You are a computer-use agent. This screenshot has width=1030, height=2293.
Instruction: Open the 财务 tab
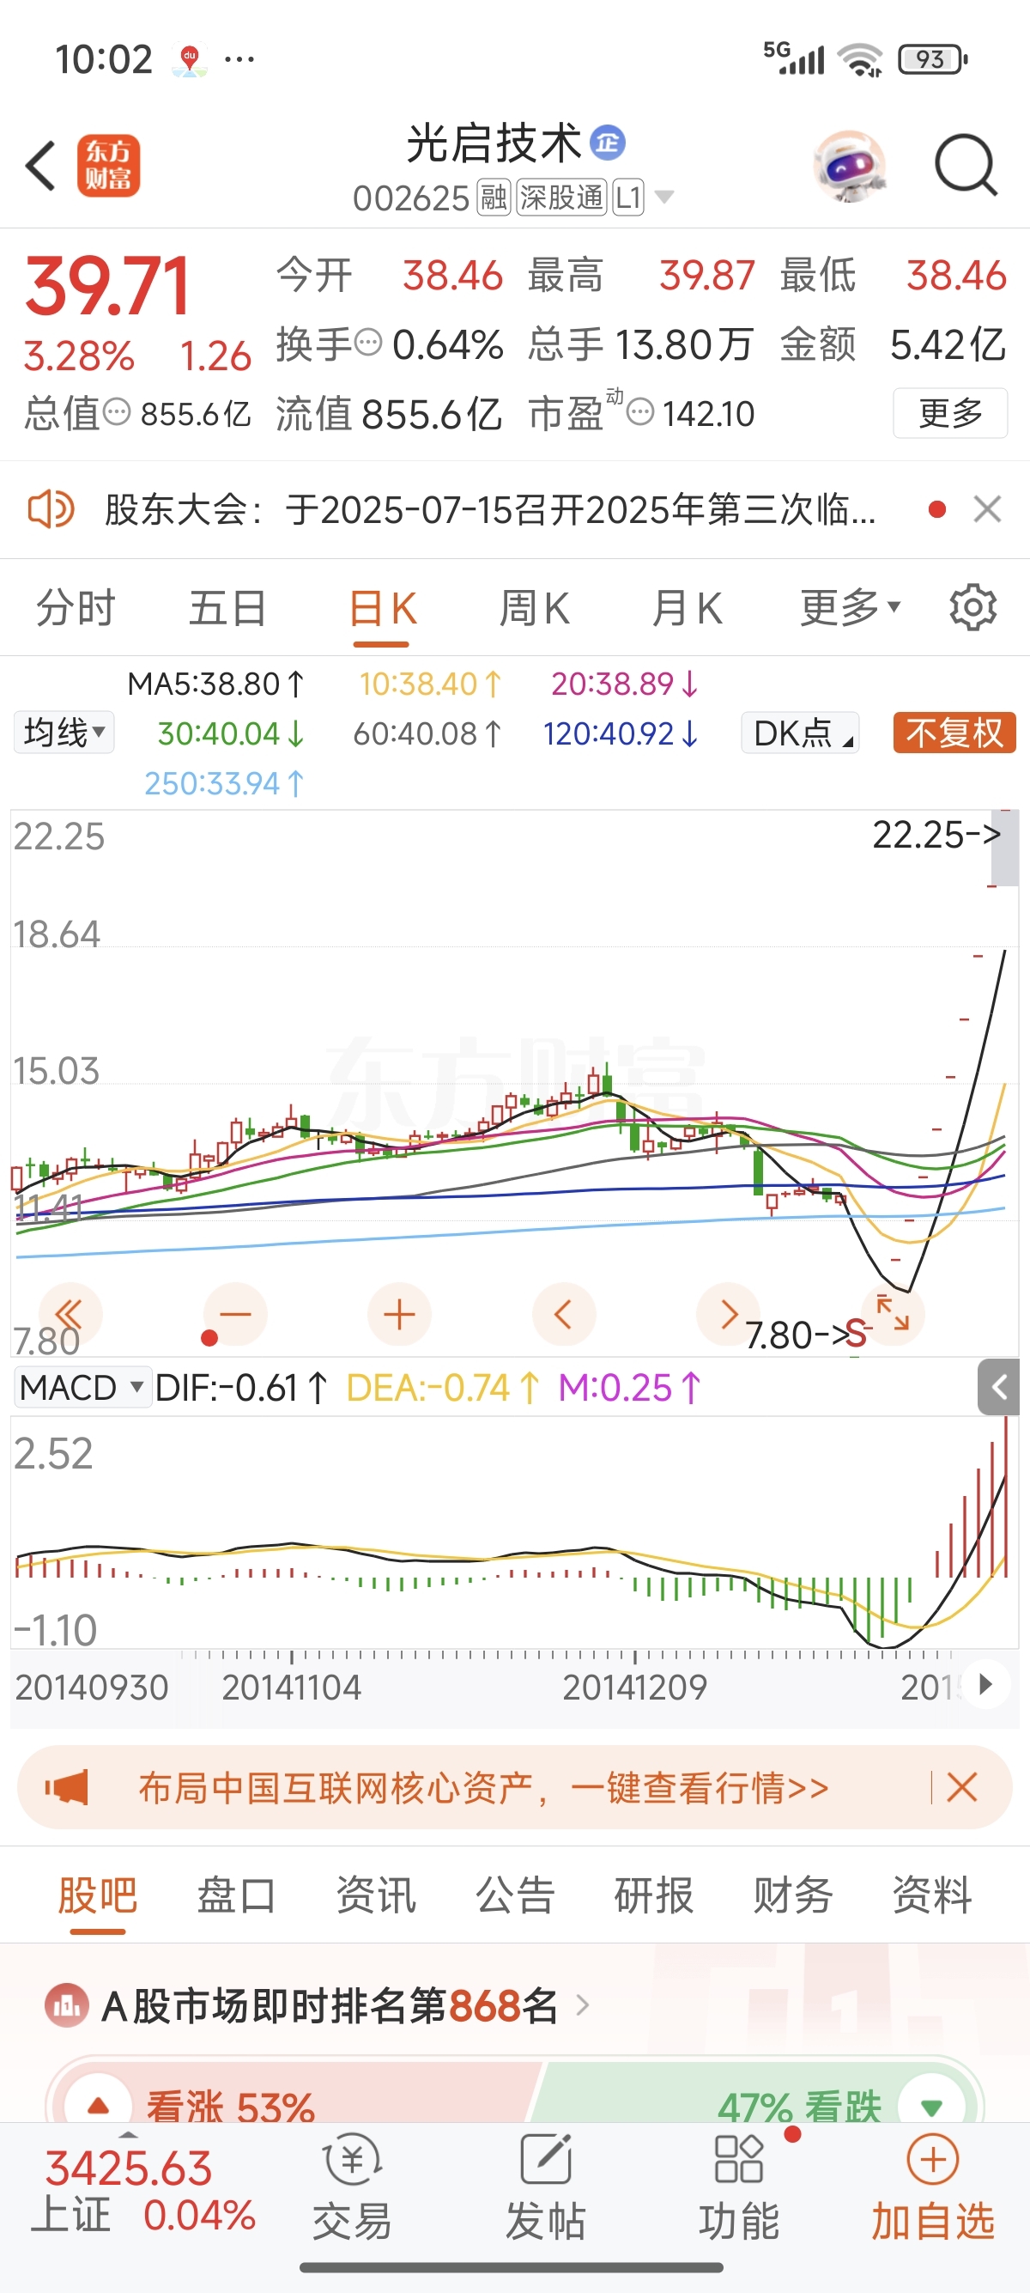(x=792, y=1895)
